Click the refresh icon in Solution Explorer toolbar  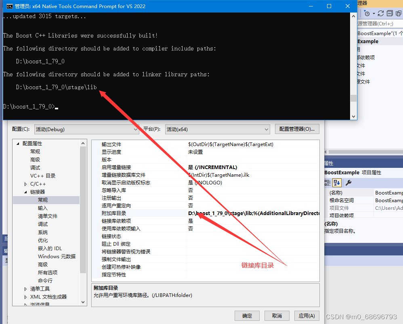coord(381,13)
